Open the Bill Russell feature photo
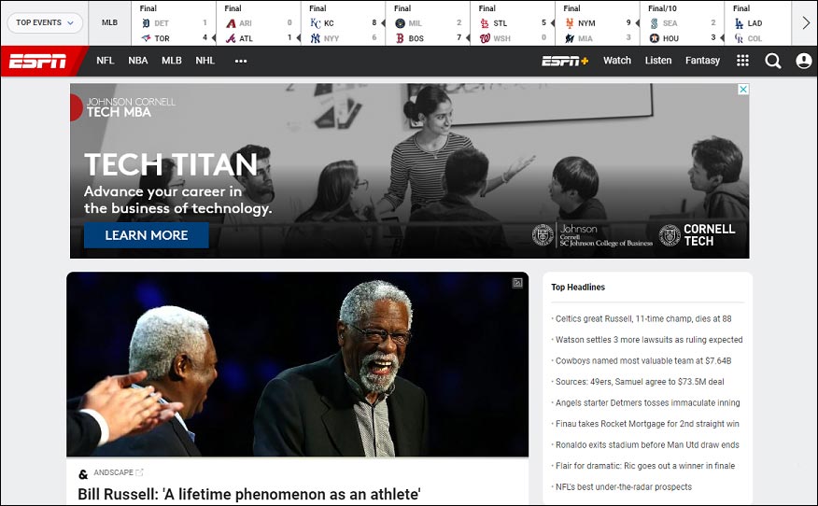The image size is (818, 506). pyautogui.click(x=297, y=364)
